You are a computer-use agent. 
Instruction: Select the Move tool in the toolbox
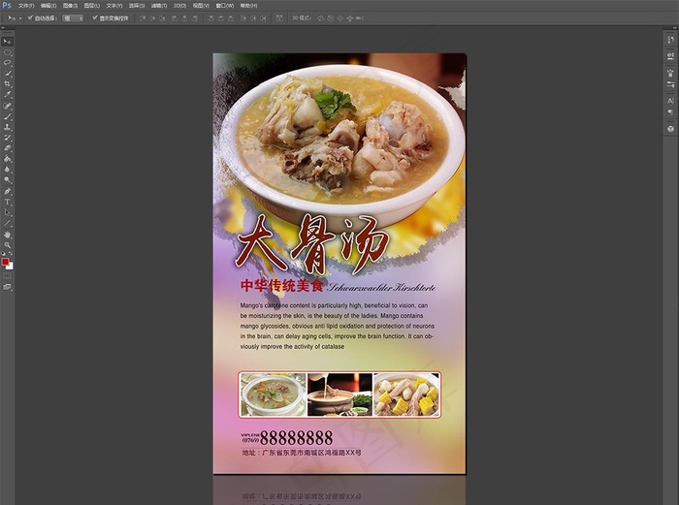coord(8,42)
